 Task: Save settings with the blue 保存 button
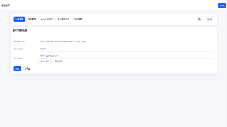point(17,69)
